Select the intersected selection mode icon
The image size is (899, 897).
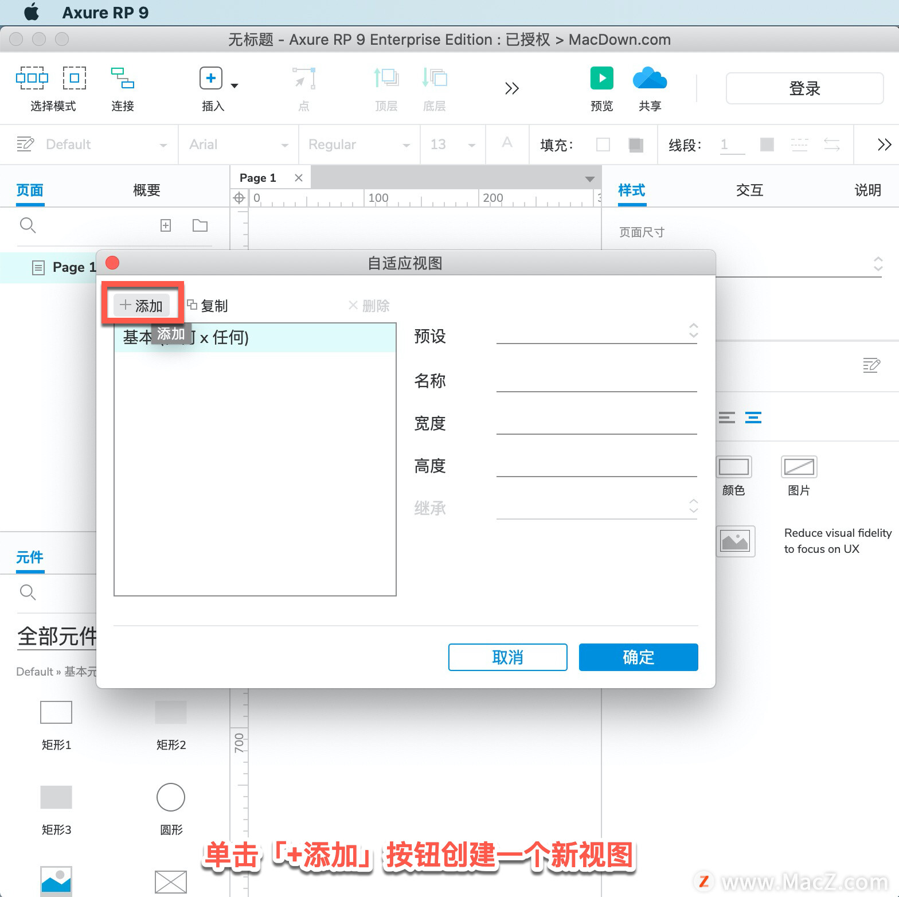(x=32, y=78)
